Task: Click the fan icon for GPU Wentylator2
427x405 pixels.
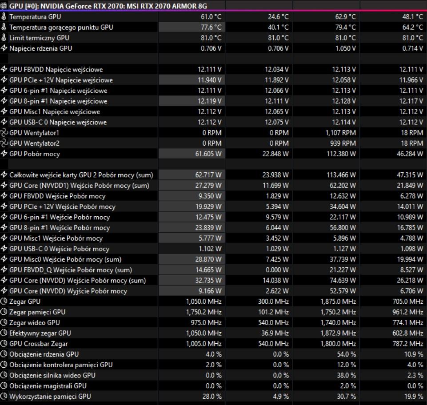Action: [x=4, y=143]
